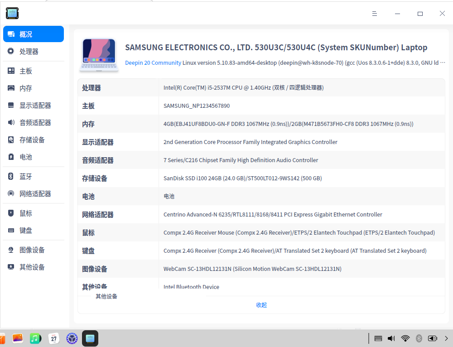
Task: Switch to the 主板 sidebar entry
Action: [x=34, y=71]
